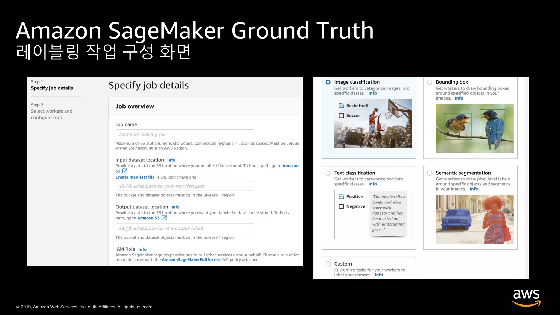
Task: Check the Soccer checkbox
Action: [x=341, y=116]
